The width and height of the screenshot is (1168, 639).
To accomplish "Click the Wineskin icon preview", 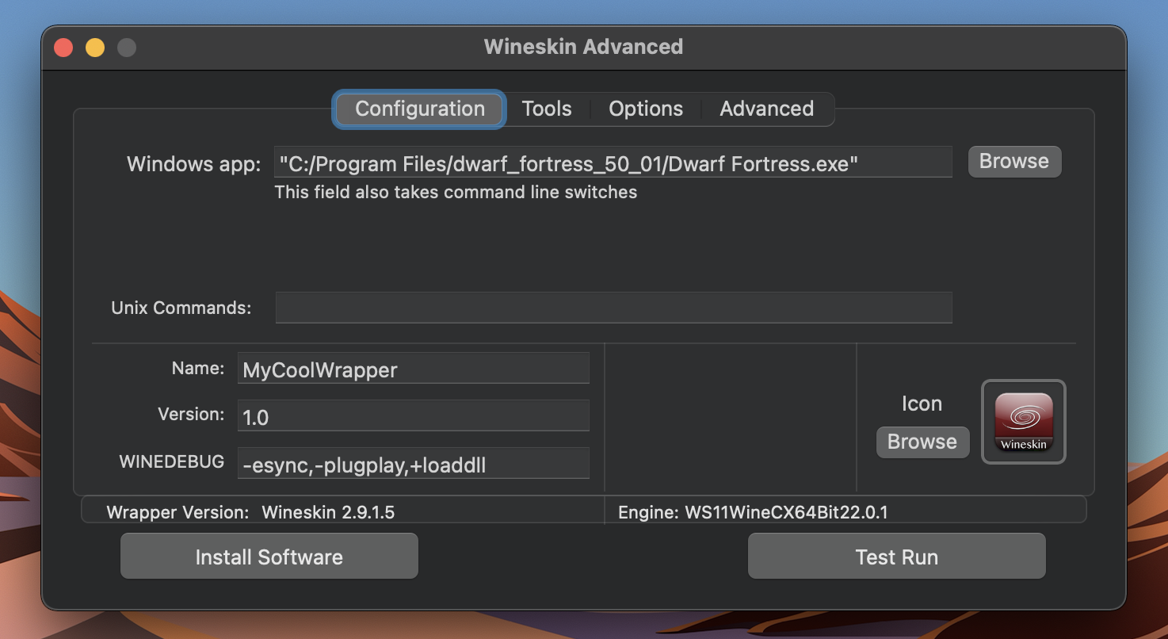I will 1024,422.
